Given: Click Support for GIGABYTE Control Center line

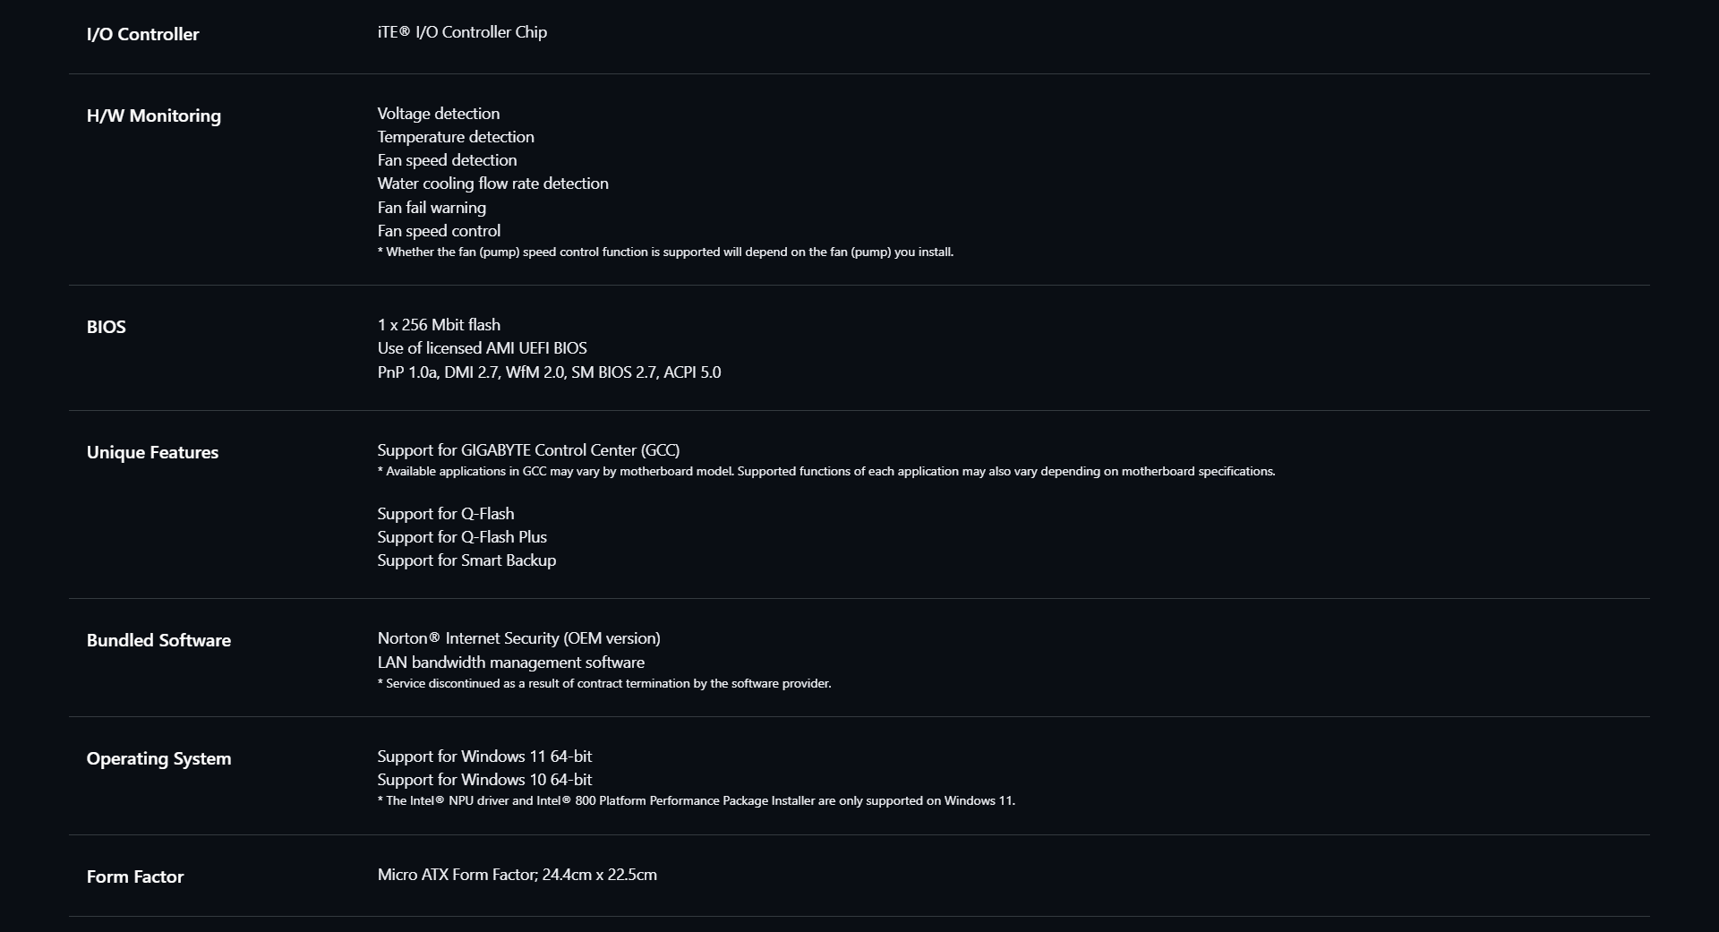Looking at the screenshot, I should coord(528,450).
